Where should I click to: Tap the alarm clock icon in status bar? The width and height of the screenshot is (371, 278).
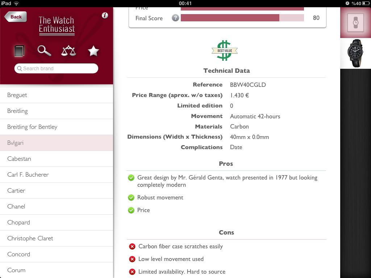click(x=347, y=3)
